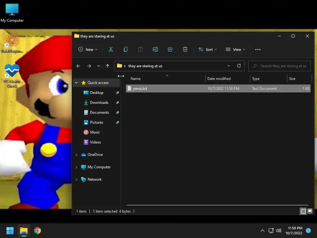Go back with the left arrow
This screenshot has height=238, width=317.
coord(78,66)
